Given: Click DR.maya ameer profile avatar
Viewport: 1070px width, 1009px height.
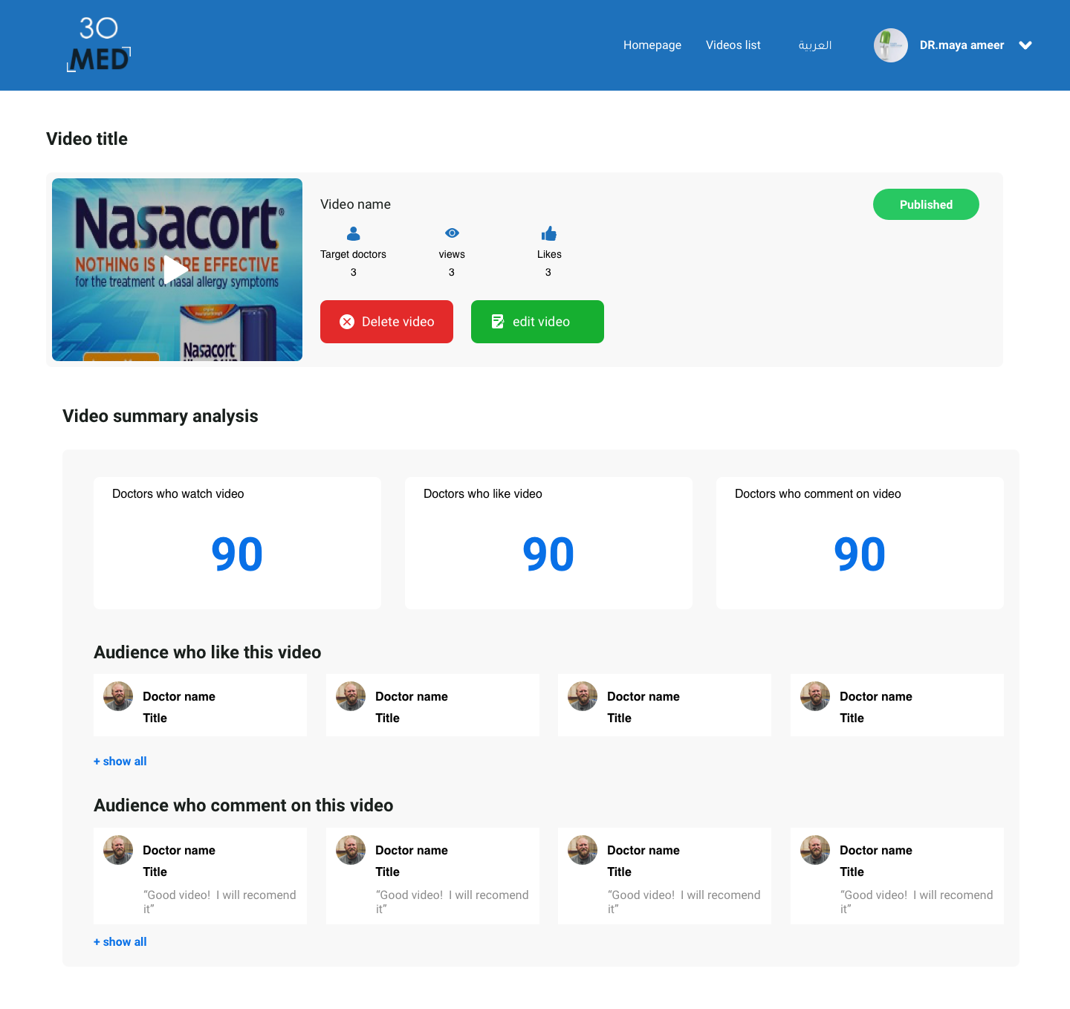Looking at the screenshot, I should [x=891, y=45].
